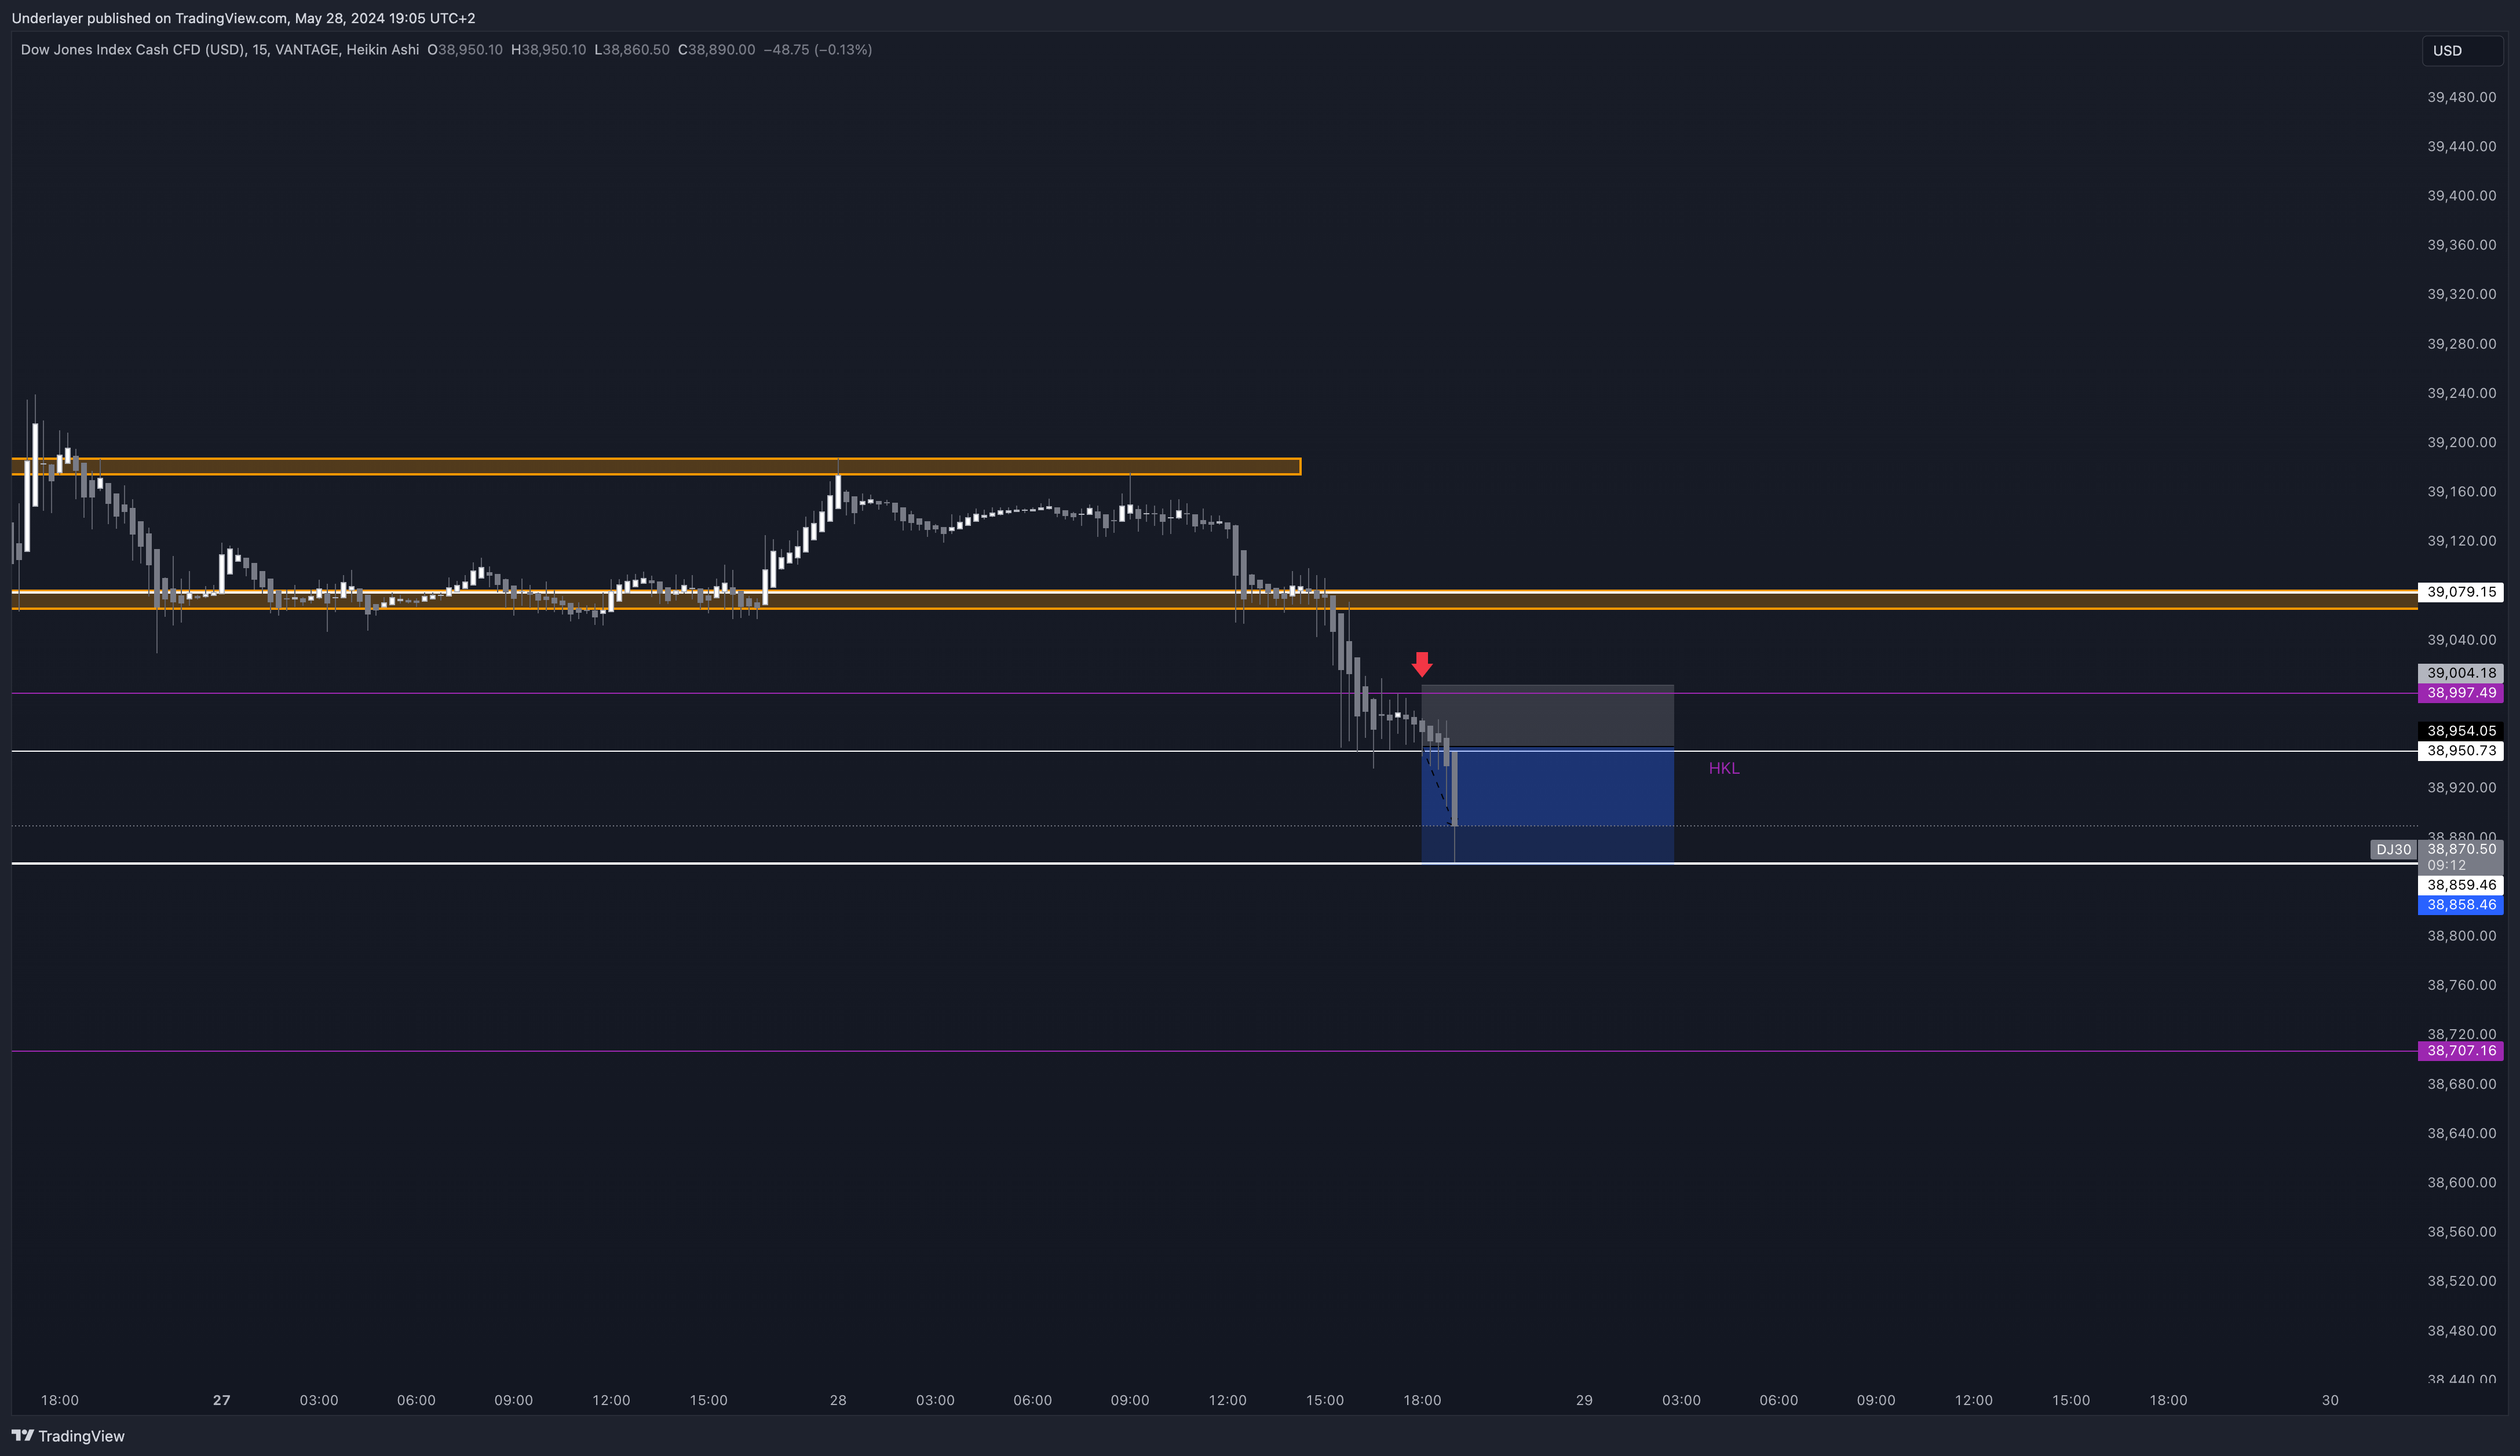Click the white 38,950.73 price label
Screen dimensions: 2520x1456
pos(2461,751)
